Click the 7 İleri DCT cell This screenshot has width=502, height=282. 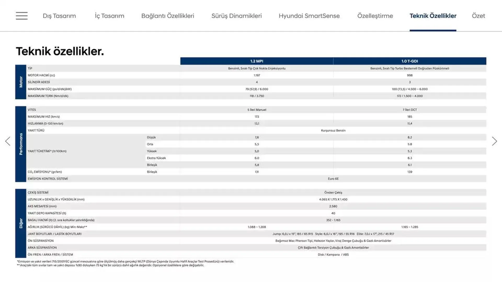(410, 110)
